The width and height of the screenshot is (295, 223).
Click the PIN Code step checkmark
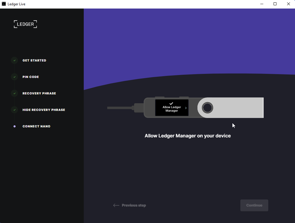[14, 77]
